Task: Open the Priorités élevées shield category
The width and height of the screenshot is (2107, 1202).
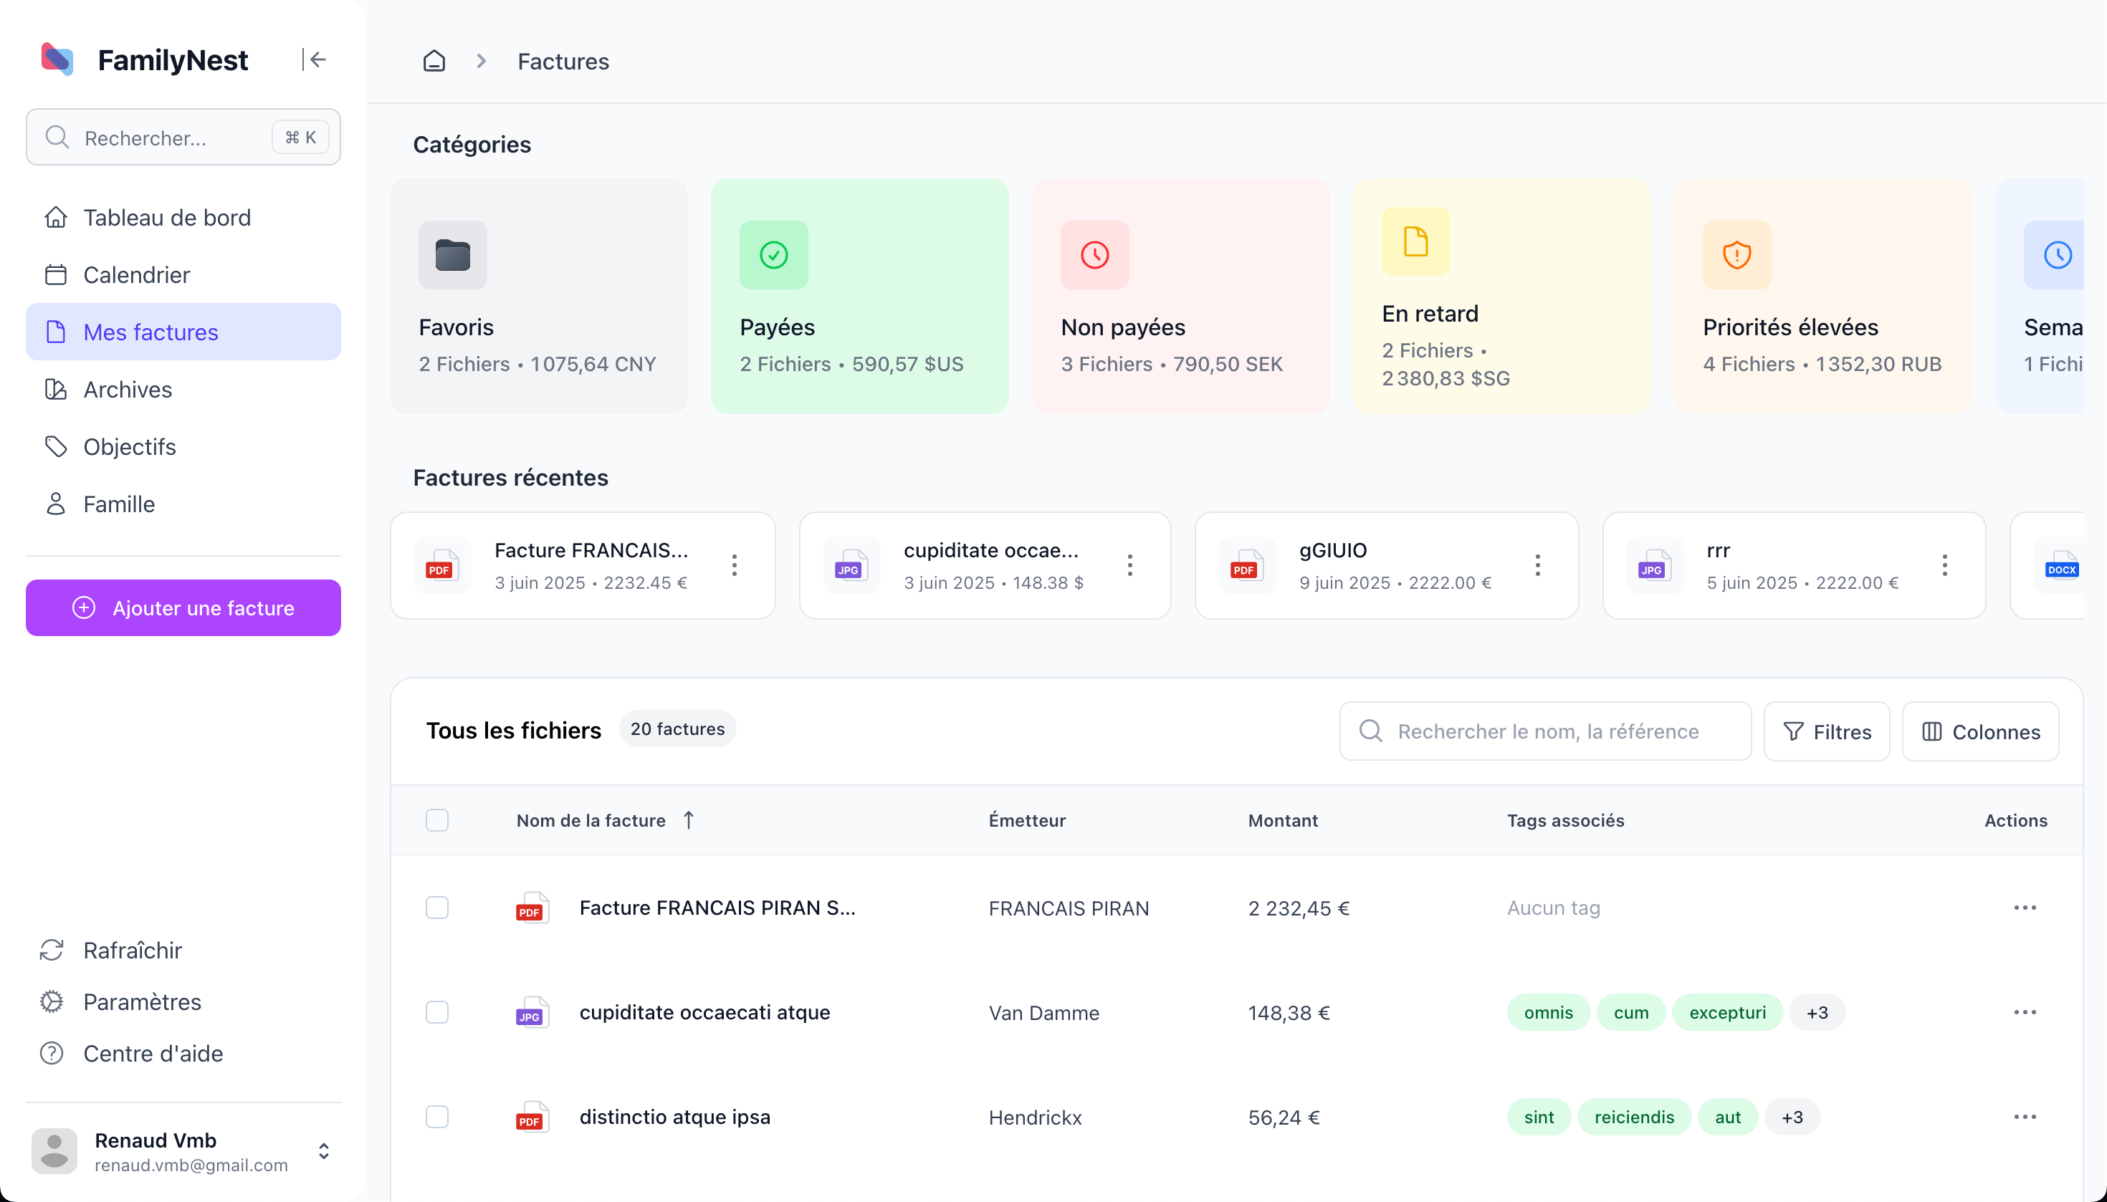Action: (x=1822, y=296)
